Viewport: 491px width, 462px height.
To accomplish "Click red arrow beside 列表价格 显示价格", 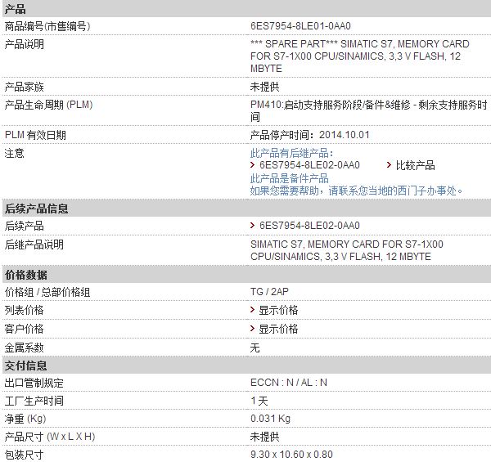I will pos(252,310).
